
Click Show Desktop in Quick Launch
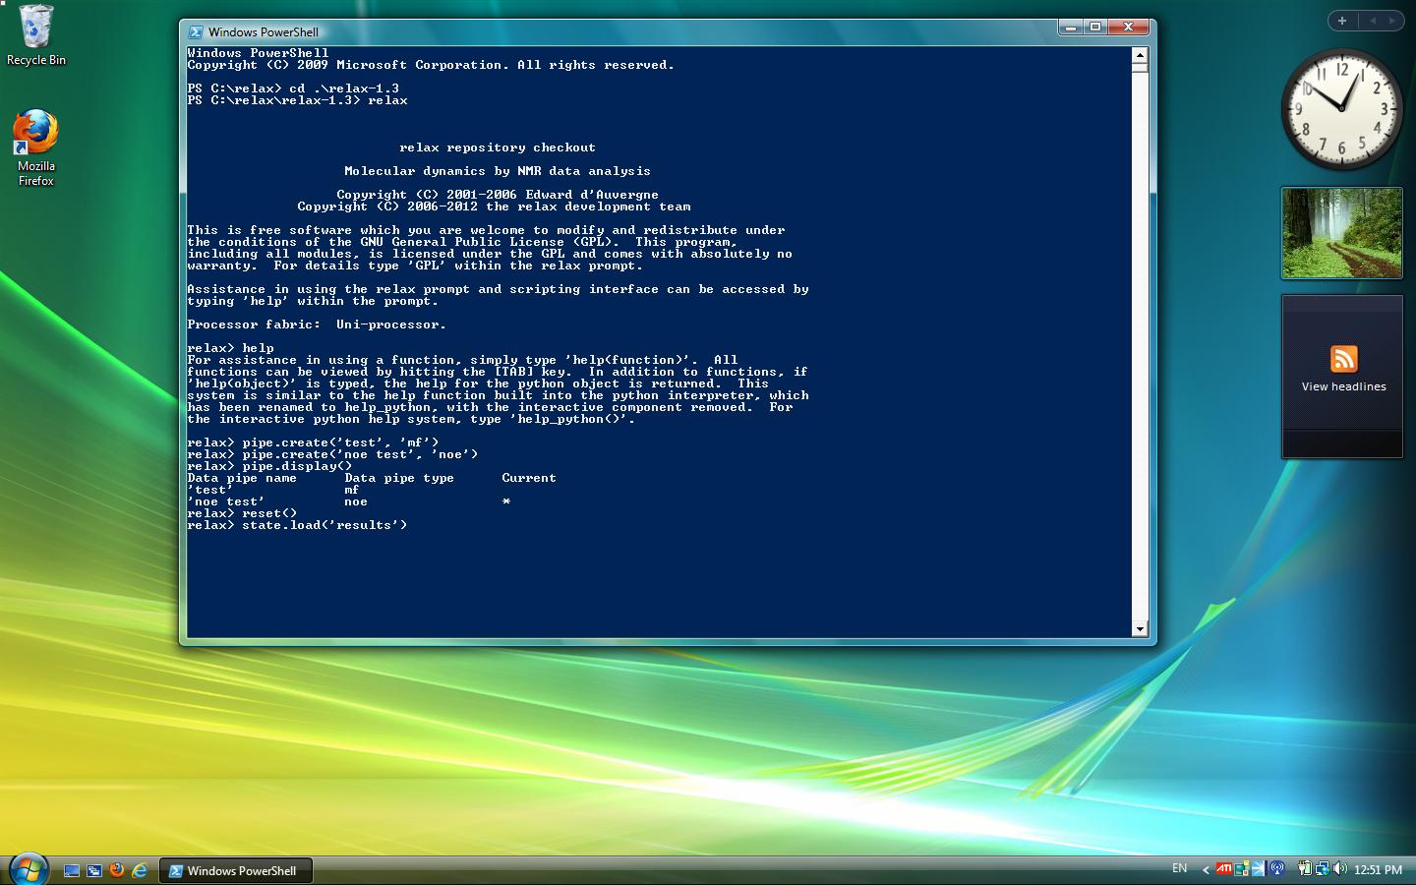pyautogui.click(x=71, y=870)
